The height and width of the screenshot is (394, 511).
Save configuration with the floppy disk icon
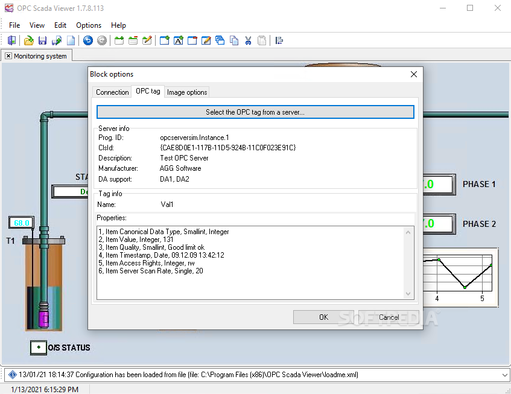[x=42, y=40]
